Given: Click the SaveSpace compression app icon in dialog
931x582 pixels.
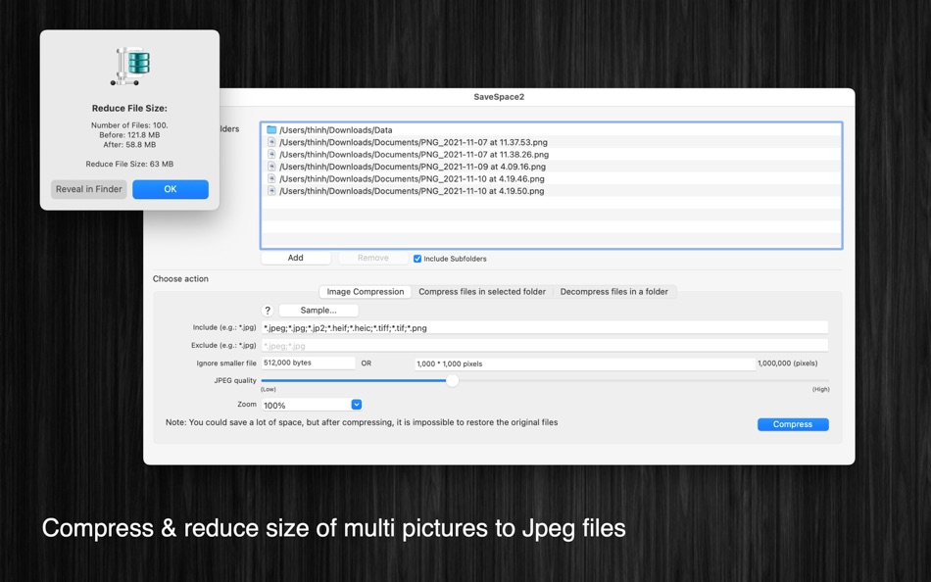Looking at the screenshot, I should click(130, 66).
